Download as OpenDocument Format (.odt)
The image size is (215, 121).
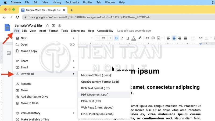[x=104, y=82]
